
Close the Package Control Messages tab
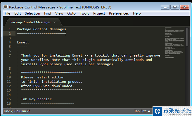(x=54, y=22)
